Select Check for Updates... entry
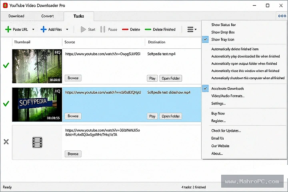Viewport: 288px width, 192px height. pos(226,131)
